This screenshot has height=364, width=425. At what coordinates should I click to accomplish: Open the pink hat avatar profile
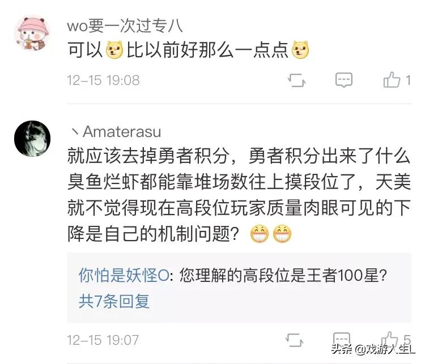pos(32,33)
